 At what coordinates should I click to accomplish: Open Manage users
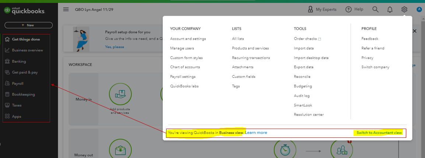(x=182, y=48)
